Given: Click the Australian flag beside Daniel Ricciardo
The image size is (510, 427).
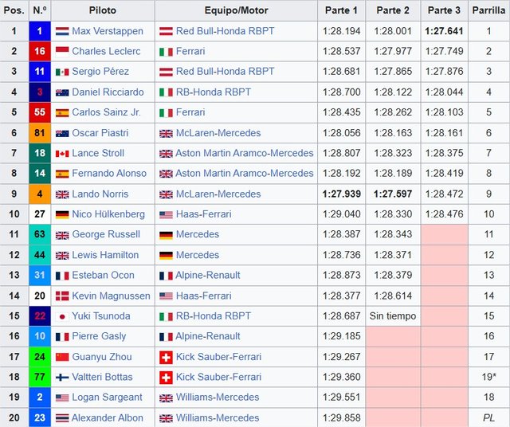Looking at the screenshot, I should pyautogui.click(x=62, y=92).
